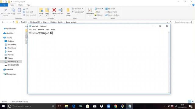Click the red Delete icon
The width and height of the screenshot is (195, 109).
coord(54,10)
